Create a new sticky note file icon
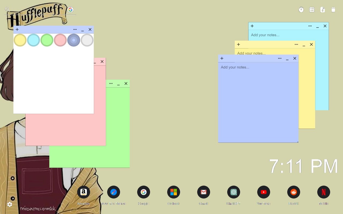 [x=323, y=10]
